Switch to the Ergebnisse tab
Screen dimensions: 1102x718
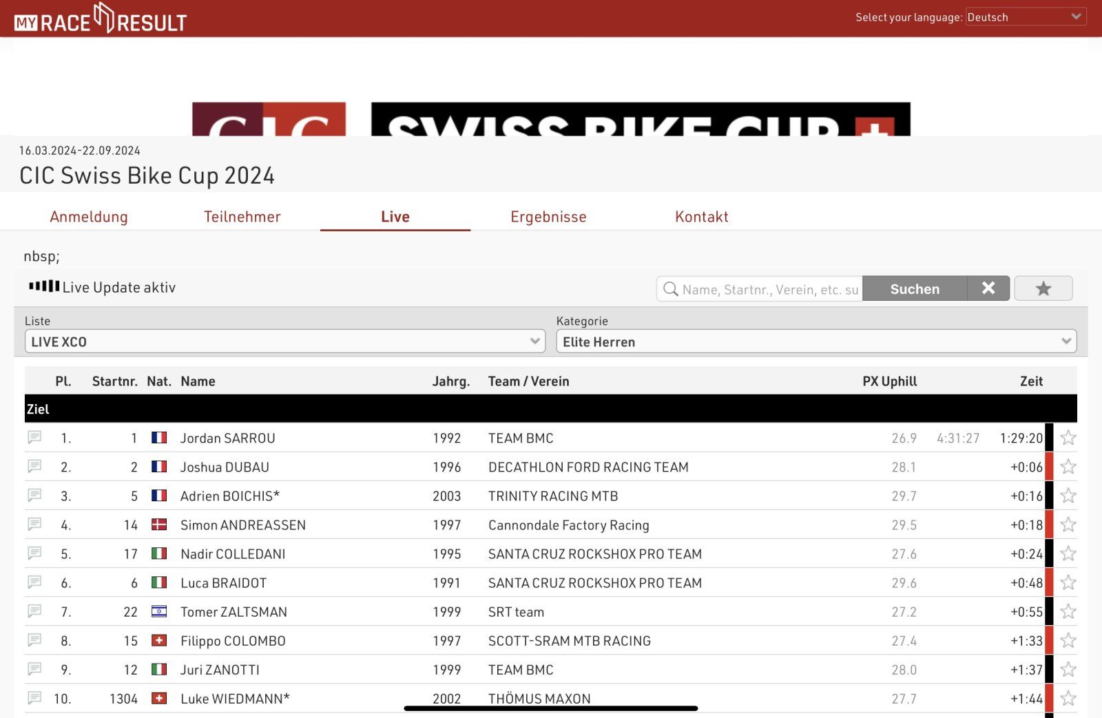548,217
